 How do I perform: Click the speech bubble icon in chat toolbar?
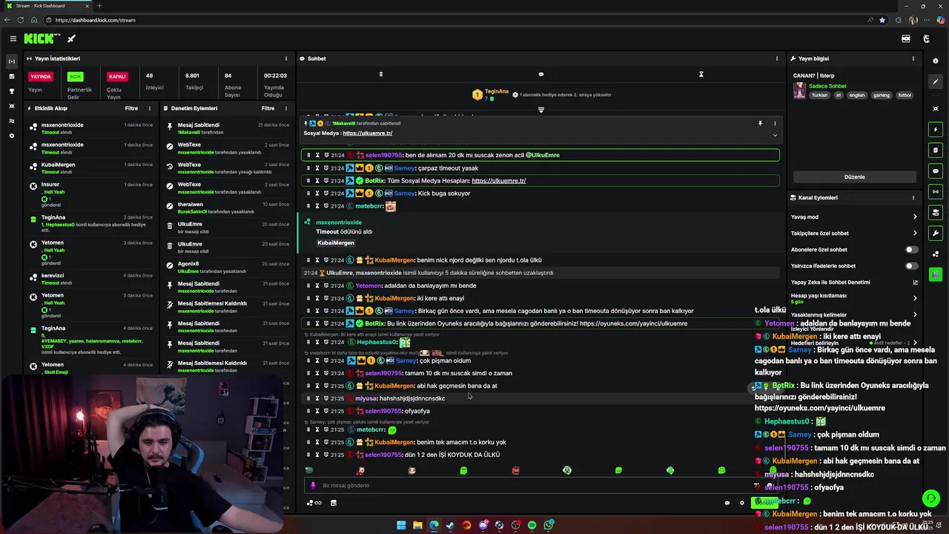click(x=541, y=74)
